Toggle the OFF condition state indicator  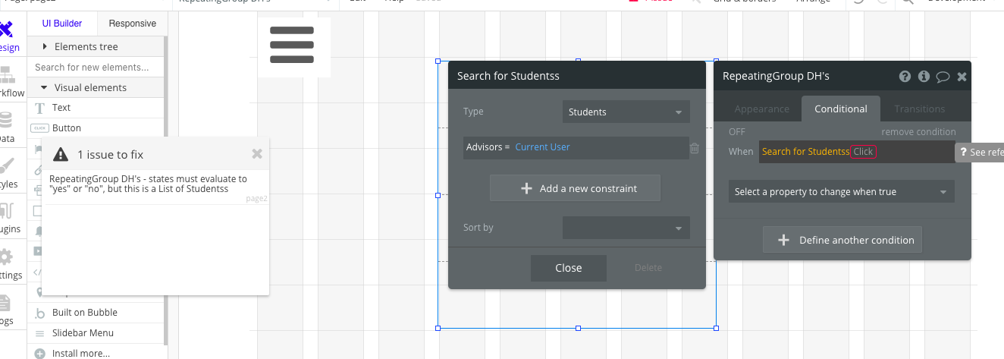coord(737,132)
